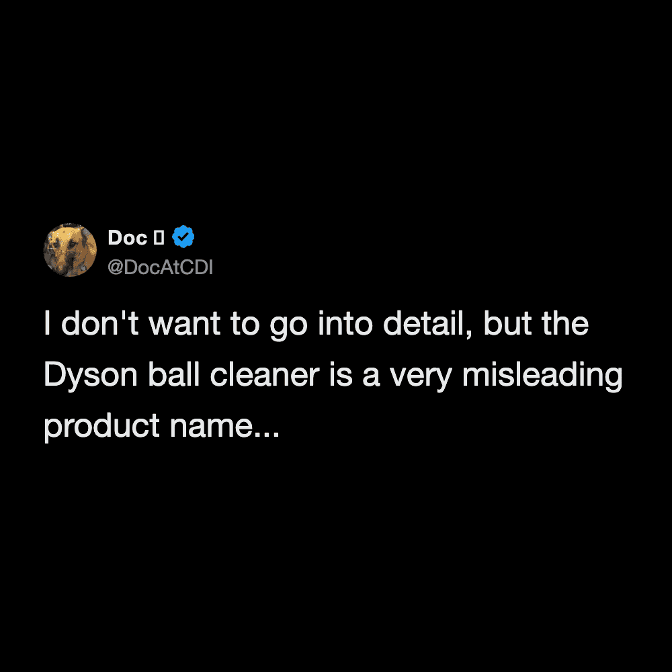Open the Doc display name
The height and width of the screenshot is (672, 672).
coord(128,237)
